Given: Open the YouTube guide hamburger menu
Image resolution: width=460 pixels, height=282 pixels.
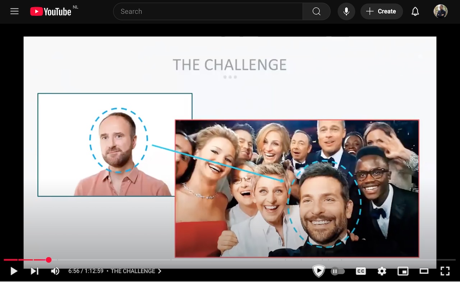Looking at the screenshot, I should coord(14,11).
